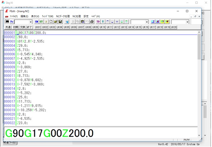Click the new file icon
This screenshot has height=147, width=212.
click(x=51, y=22)
